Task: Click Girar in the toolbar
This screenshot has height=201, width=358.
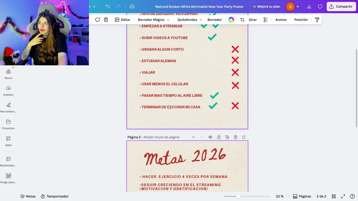Action: click(x=253, y=20)
